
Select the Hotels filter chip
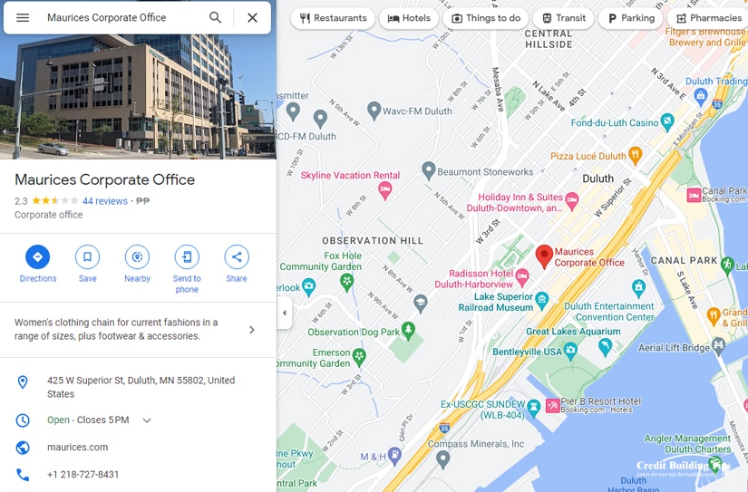[x=409, y=18]
